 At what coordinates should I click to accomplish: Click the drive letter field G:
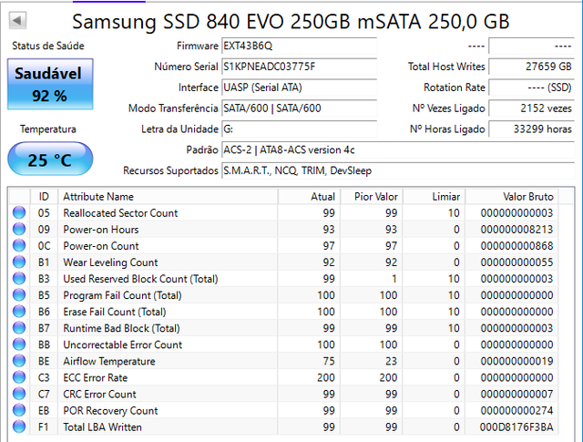(300, 129)
